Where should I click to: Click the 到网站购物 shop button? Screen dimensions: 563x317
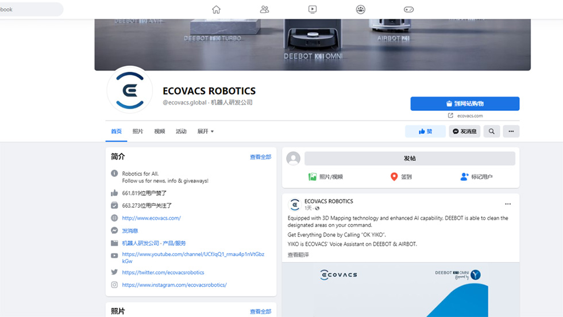coord(465,103)
